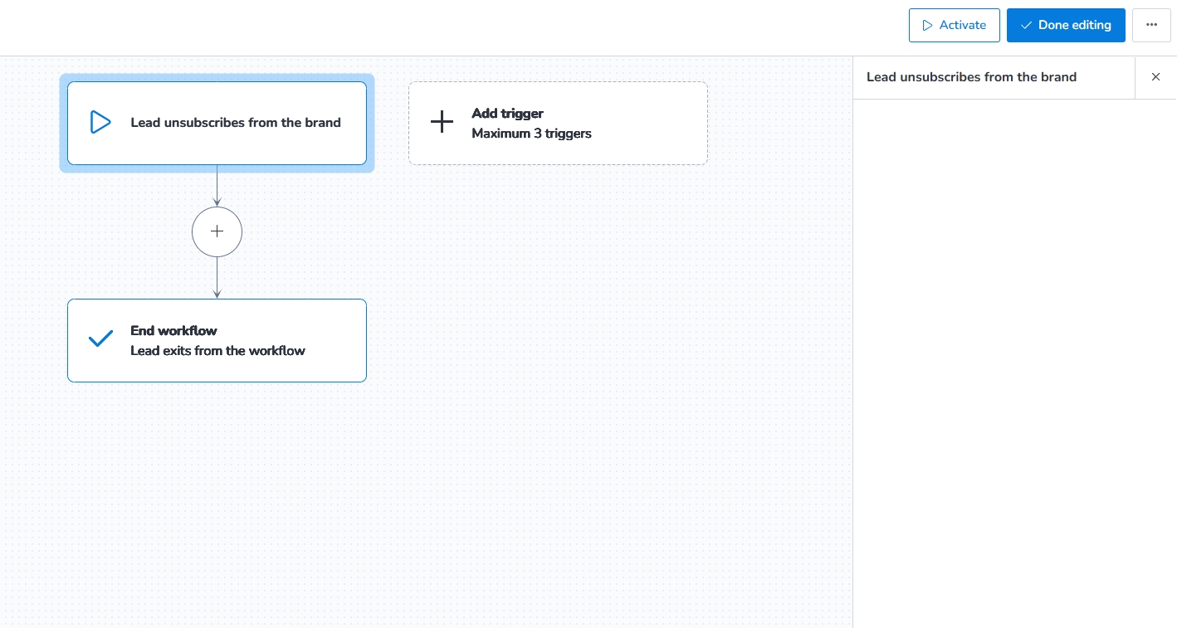Click the circular plus button to add a step
Viewport: 1177px width, 628px height.
217,231
